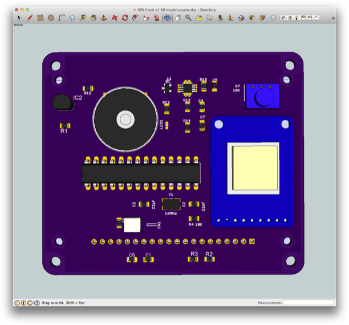The height and width of the screenshot is (325, 349).
Task: Click the IC2 black transistor component
Action: pyautogui.click(x=63, y=102)
